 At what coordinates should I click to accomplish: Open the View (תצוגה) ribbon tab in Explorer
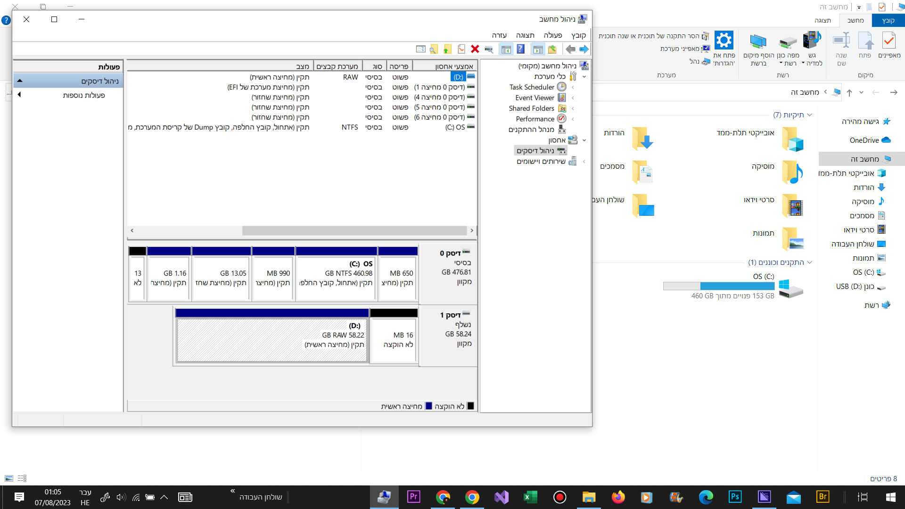click(823, 20)
